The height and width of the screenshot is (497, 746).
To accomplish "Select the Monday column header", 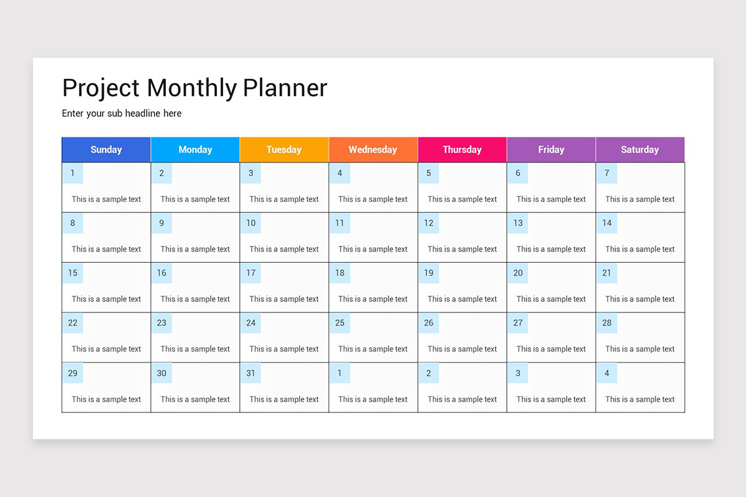I will (x=195, y=150).
